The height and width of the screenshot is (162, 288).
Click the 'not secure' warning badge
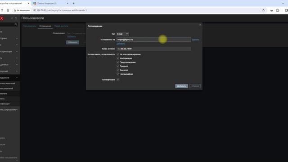tap(22, 10)
